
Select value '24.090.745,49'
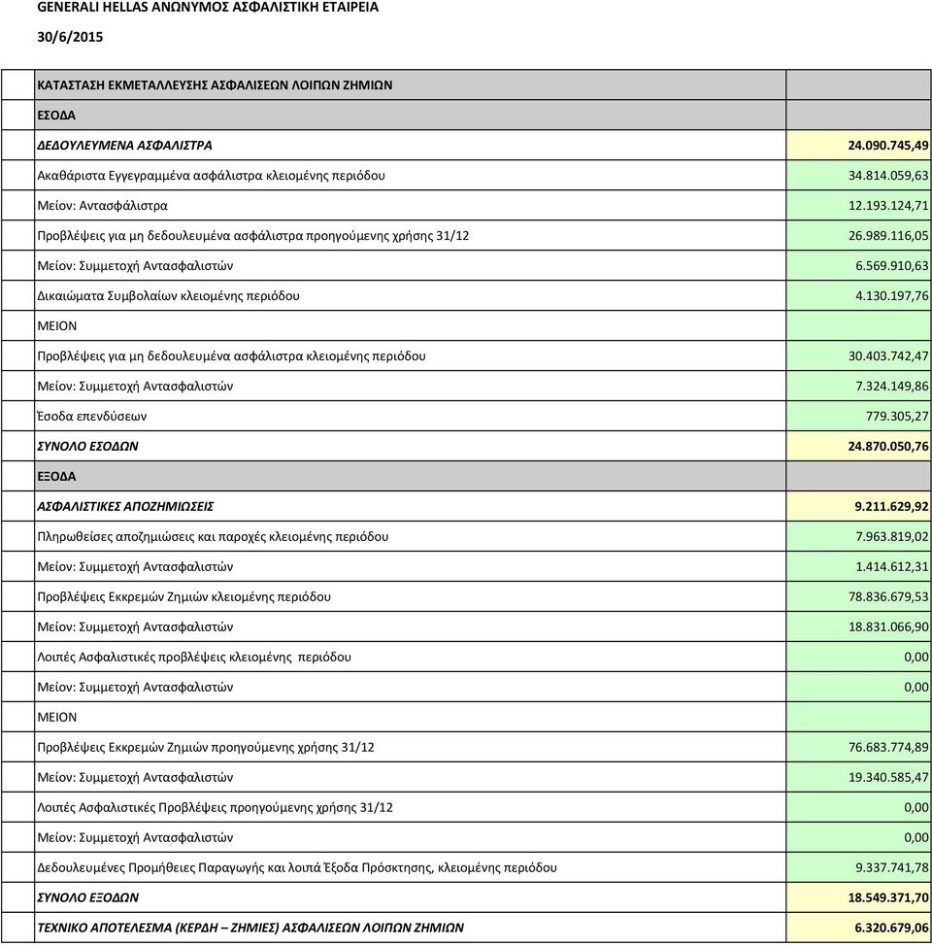click(888, 146)
